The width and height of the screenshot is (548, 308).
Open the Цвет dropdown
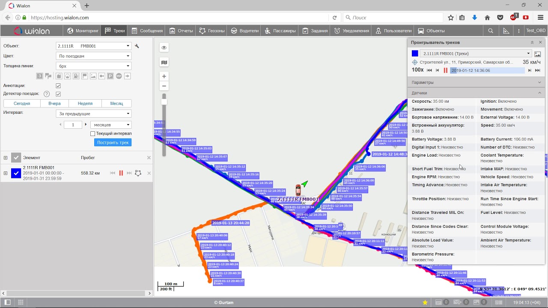click(x=94, y=56)
